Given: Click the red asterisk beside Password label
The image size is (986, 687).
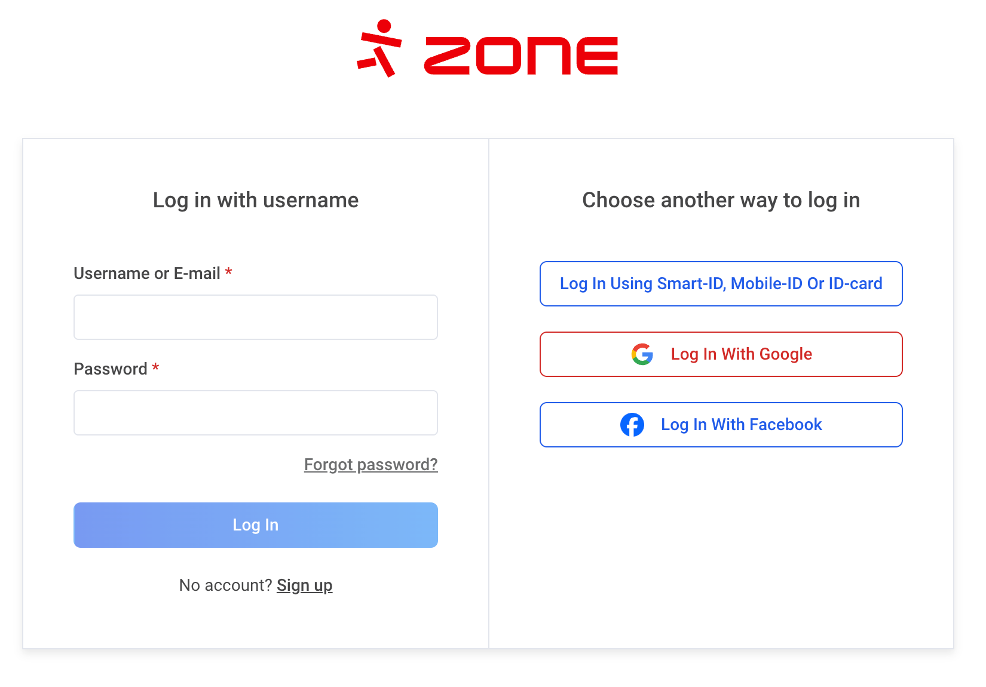Looking at the screenshot, I should (x=155, y=368).
